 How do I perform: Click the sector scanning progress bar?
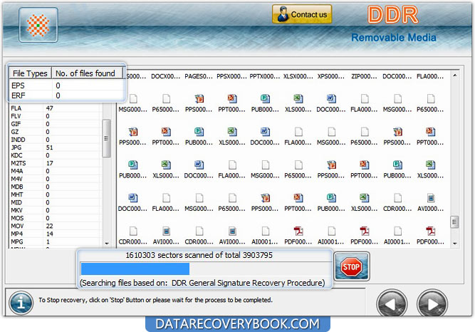tap(205, 269)
